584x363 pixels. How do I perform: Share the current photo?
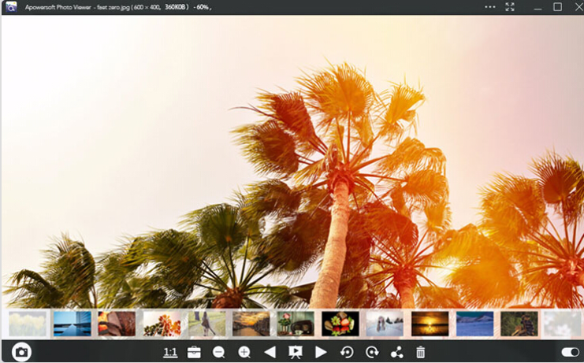click(x=397, y=352)
